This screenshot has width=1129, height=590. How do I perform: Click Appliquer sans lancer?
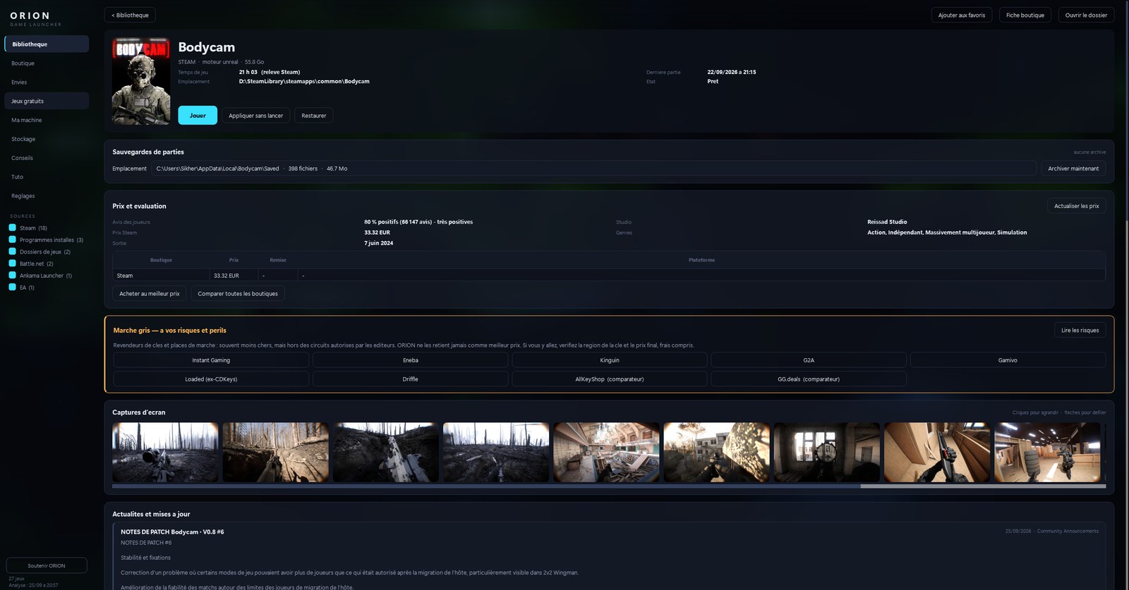tap(255, 116)
